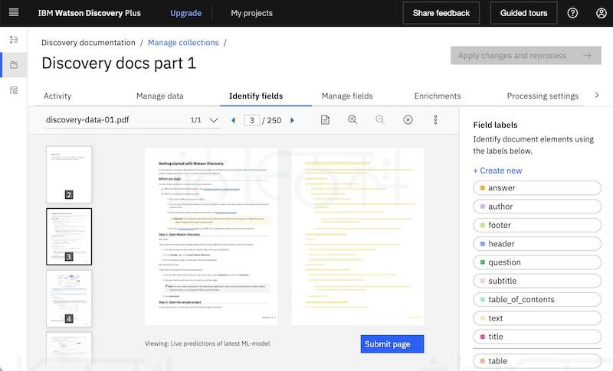This screenshot has width=613, height=371.
Task: Switch to the Manage data tab
Action: click(160, 96)
